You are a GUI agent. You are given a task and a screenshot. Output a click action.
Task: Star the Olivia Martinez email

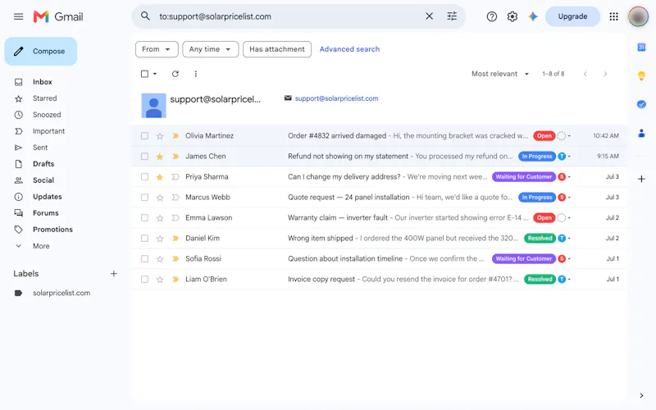(159, 135)
